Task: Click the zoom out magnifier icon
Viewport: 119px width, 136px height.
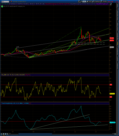Action: 6,134
